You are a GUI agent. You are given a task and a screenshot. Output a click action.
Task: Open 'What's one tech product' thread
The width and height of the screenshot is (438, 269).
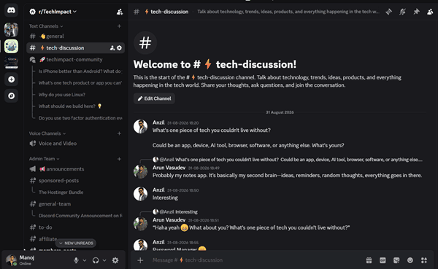pyautogui.click(x=80, y=83)
